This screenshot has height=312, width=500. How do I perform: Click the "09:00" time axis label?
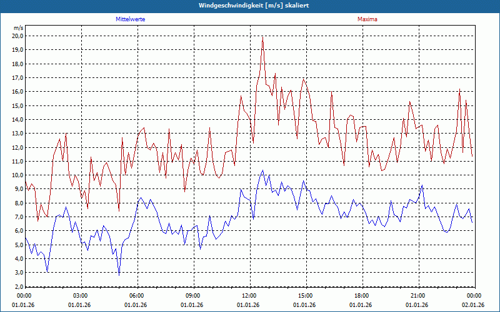(x=194, y=296)
